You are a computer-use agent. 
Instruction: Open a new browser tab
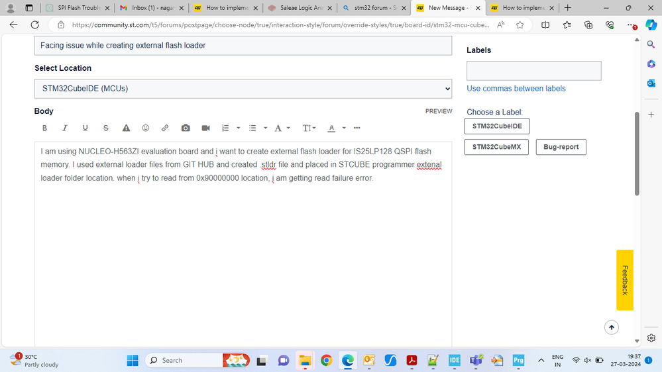click(568, 7)
